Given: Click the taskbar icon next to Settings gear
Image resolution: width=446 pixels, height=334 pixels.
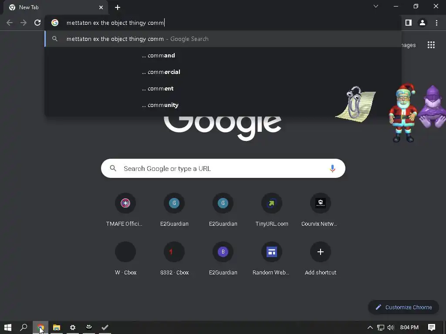Looking at the screenshot, I should 89,327.
